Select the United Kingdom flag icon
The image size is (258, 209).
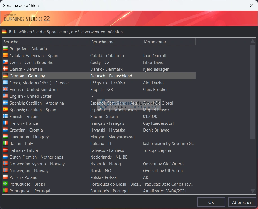(5, 90)
